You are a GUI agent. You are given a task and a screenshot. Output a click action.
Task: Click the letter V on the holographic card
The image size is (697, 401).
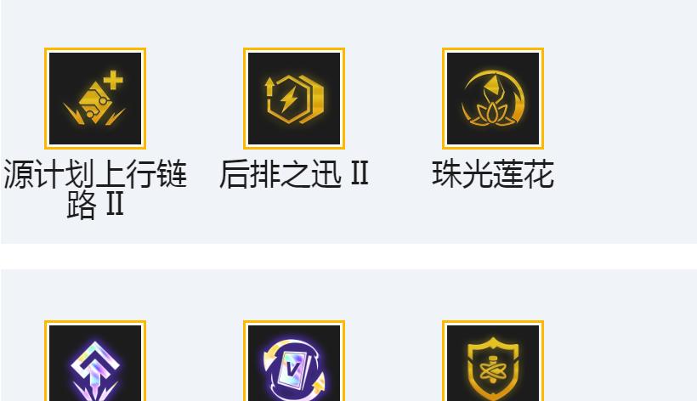tap(292, 370)
